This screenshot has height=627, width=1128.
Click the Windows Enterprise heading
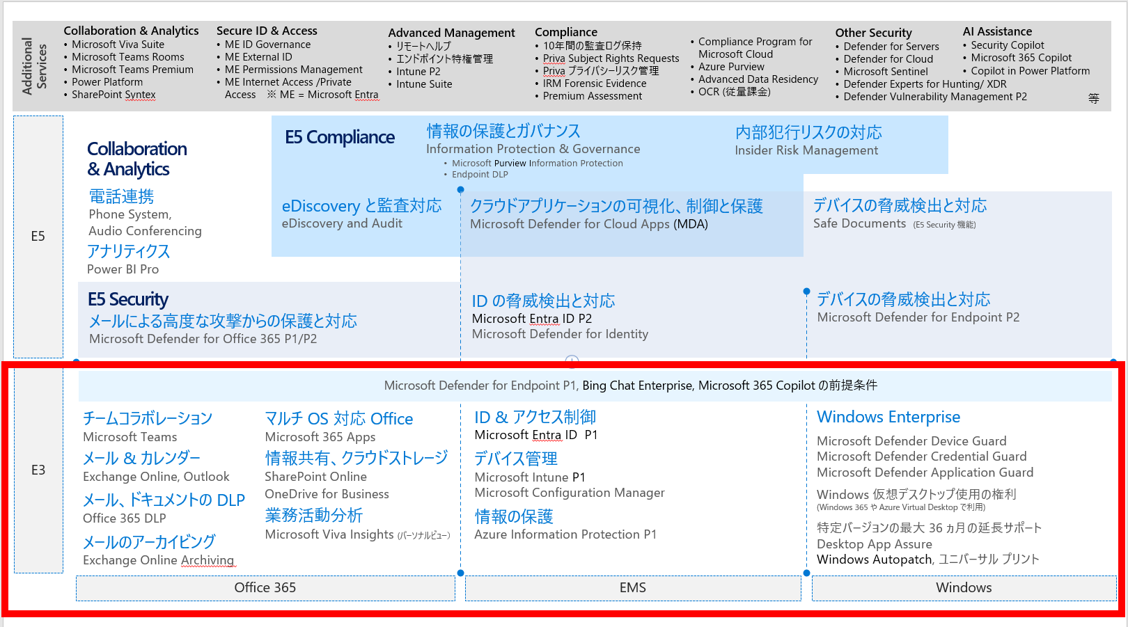coord(888,417)
